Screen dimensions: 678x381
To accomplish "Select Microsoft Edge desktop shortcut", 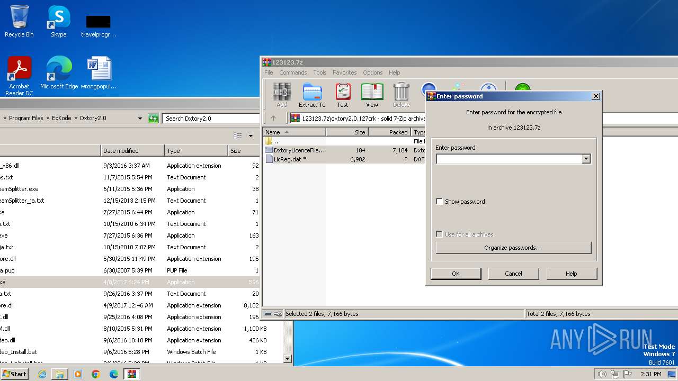I will pos(59,73).
